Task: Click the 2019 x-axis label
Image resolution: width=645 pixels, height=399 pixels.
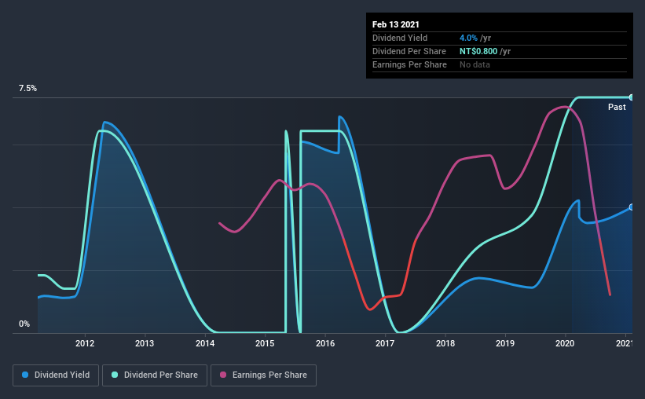Action: 505,343
